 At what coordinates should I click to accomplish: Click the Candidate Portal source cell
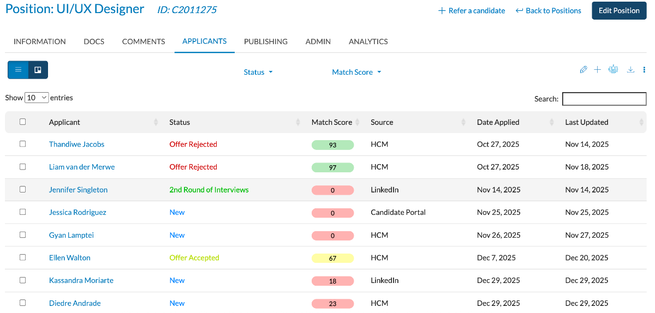pos(398,212)
